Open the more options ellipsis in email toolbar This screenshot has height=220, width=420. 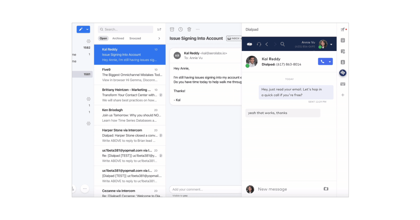198,29
